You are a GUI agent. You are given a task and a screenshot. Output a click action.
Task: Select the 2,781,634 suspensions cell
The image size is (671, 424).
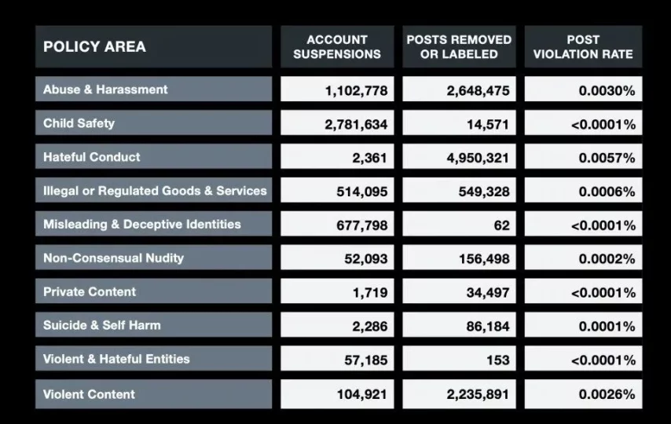[338, 124]
